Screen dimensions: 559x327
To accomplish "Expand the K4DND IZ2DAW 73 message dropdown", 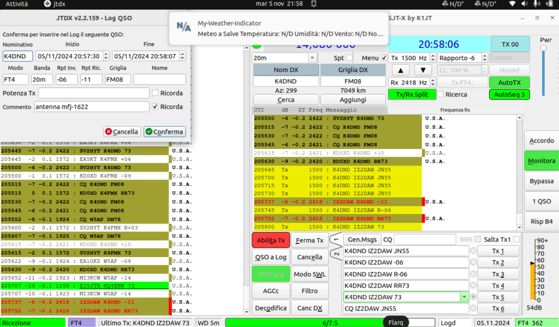I will point(464,297).
